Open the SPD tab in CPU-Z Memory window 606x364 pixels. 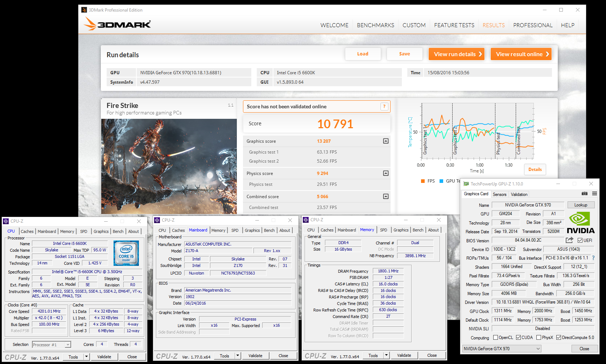pos(383,230)
